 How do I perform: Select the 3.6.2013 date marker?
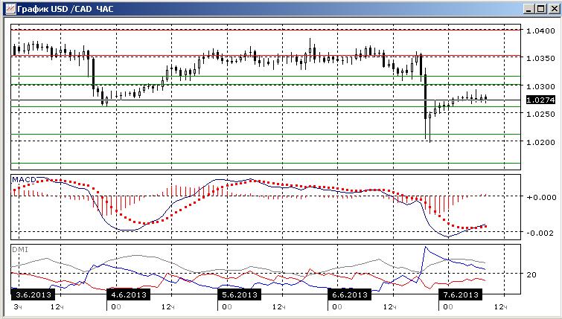coord(33,295)
